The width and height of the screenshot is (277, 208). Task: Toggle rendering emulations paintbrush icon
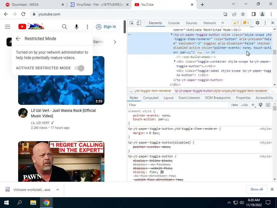tap(260, 105)
